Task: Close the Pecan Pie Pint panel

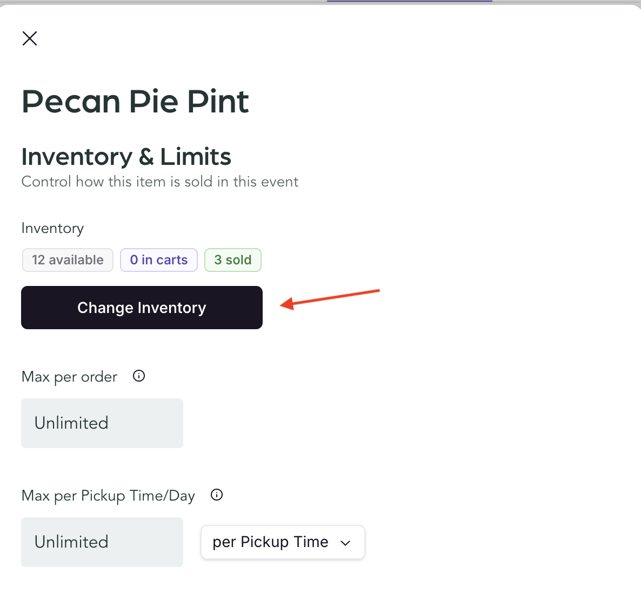Action: click(30, 38)
